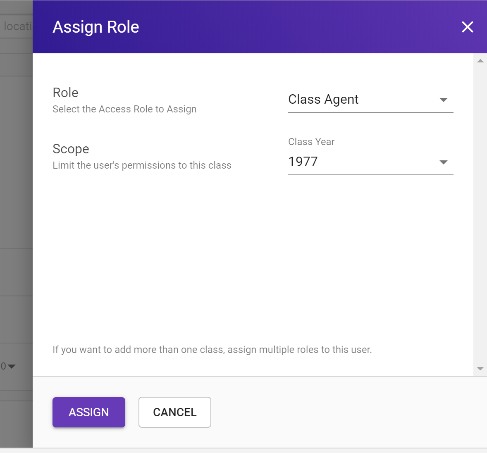The image size is (487, 453).
Task: Click the 'Select the Access Role' description
Action: (124, 109)
